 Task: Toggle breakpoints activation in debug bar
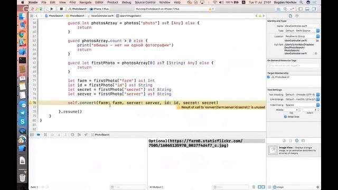(x=39, y=135)
